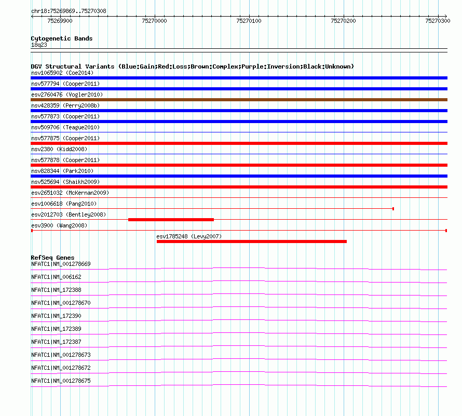Open variant nsv525694 (Shaikh2009) label

point(65,182)
